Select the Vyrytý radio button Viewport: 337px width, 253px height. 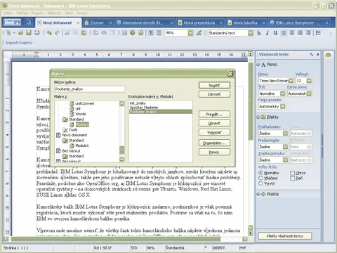coord(260,183)
